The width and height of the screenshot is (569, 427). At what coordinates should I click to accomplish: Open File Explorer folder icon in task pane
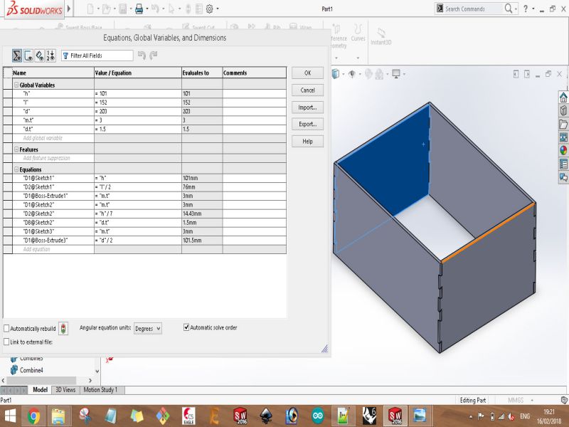pos(563,124)
